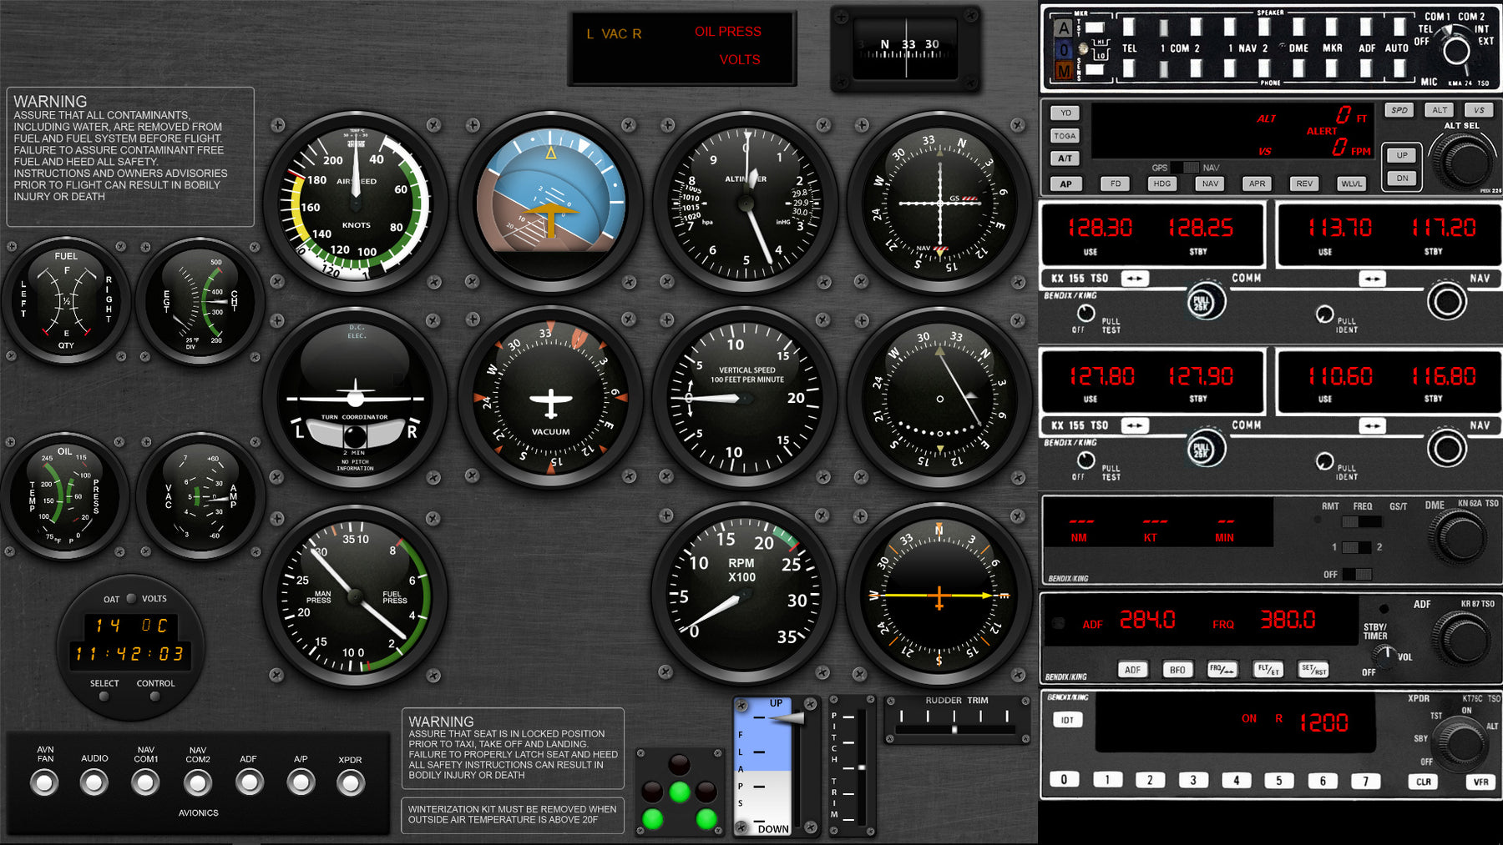The height and width of the screenshot is (845, 1503).
Task: Click the fuel quantity gauge
Action: click(66, 301)
